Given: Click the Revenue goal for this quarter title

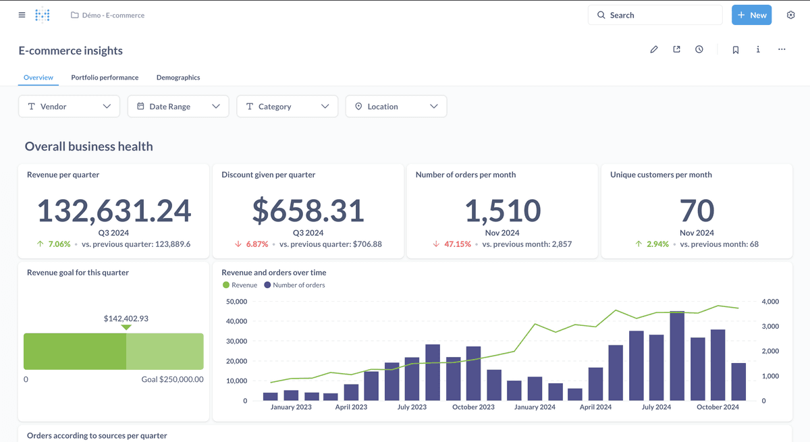Looking at the screenshot, I should pos(78,273).
